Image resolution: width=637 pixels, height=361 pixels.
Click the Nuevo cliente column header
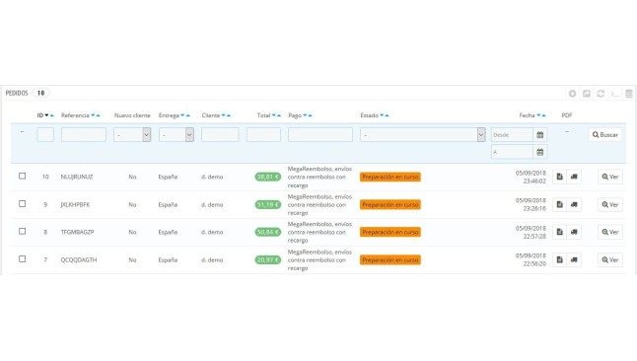pos(132,115)
